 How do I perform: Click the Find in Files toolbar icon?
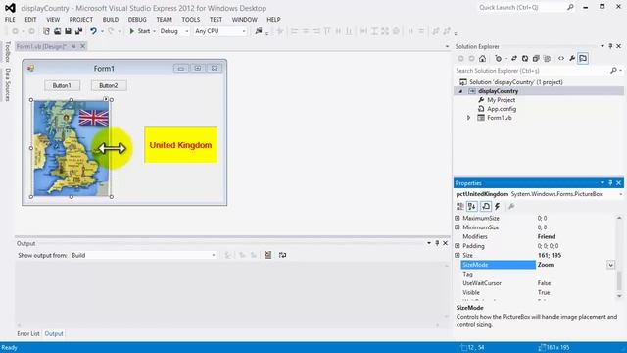[x=259, y=31]
